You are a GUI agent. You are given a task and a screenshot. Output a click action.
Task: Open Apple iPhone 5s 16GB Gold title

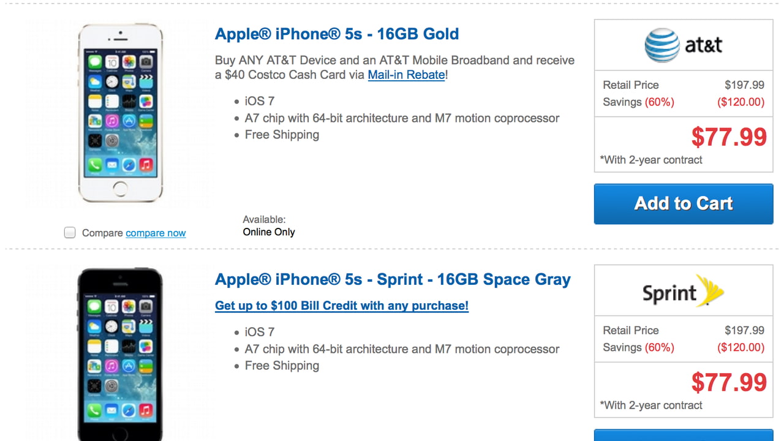click(336, 34)
